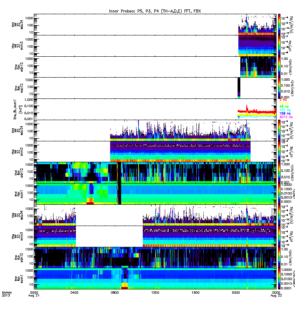Click the color bar beside the the fbk scm1 panel
The width and height of the screenshot is (295, 315).
point(279,279)
